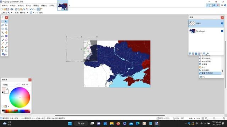The width and height of the screenshot is (227, 127).
Task: Select the Color Picker eyedropper tool
Action: tap(6, 43)
